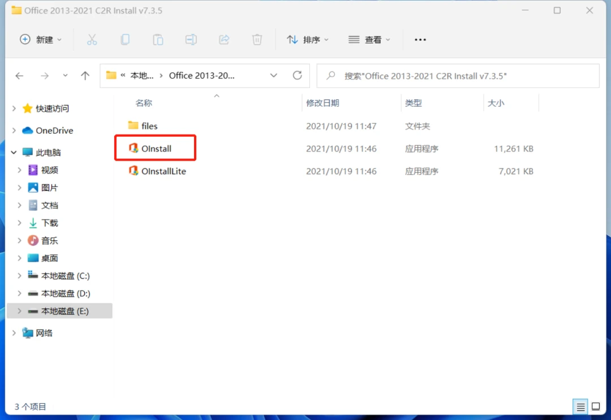Select the files folder icon

[x=133, y=125]
